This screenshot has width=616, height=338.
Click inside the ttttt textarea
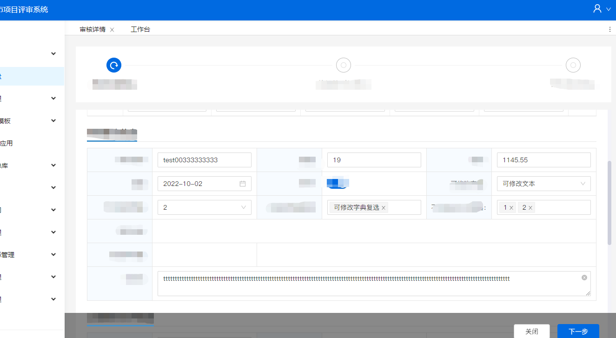(374, 284)
